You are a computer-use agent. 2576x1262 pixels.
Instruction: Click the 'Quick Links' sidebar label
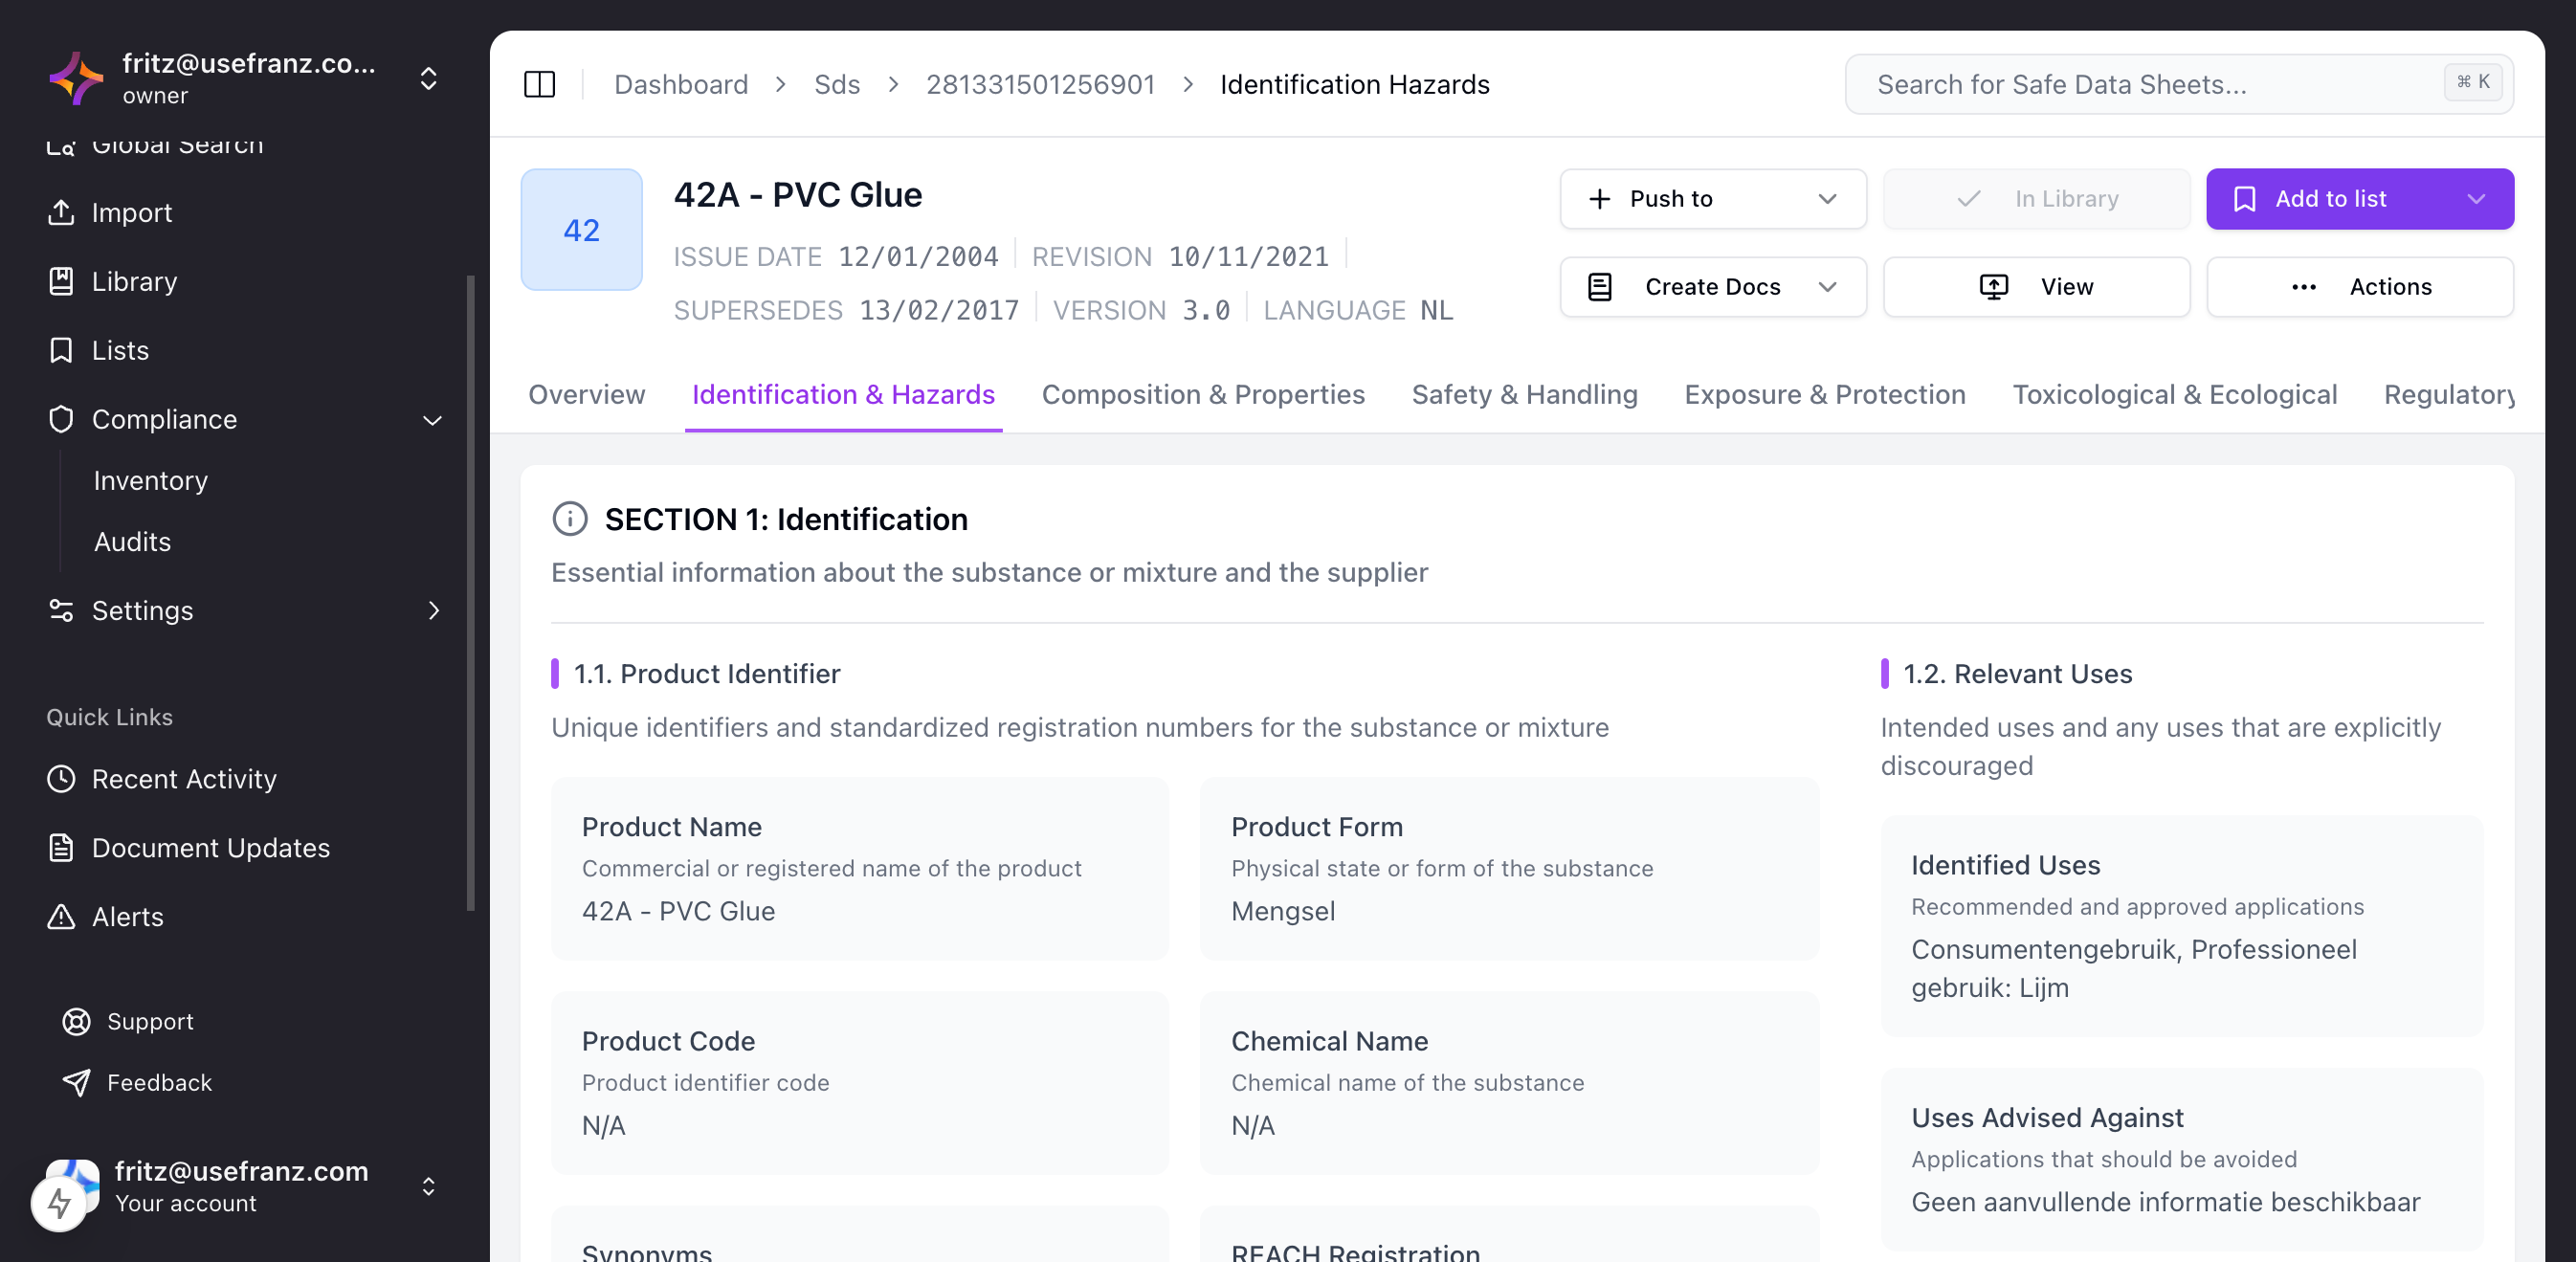click(x=109, y=716)
